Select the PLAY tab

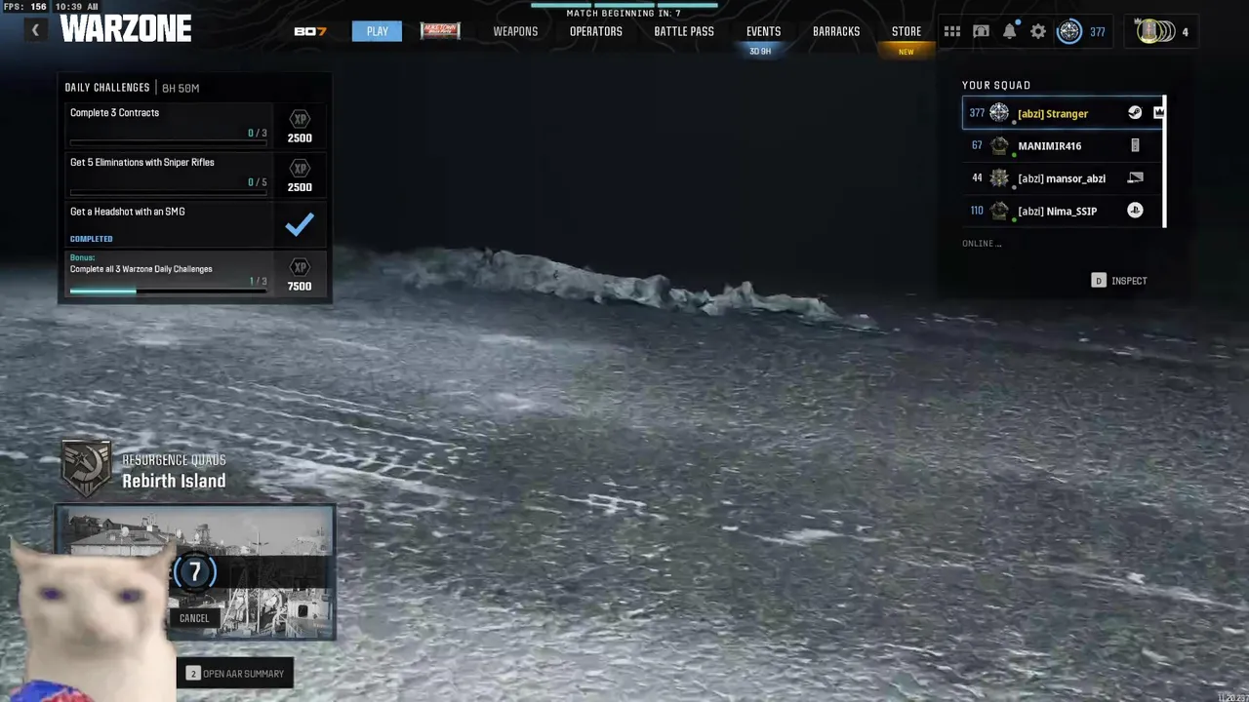[x=377, y=31]
